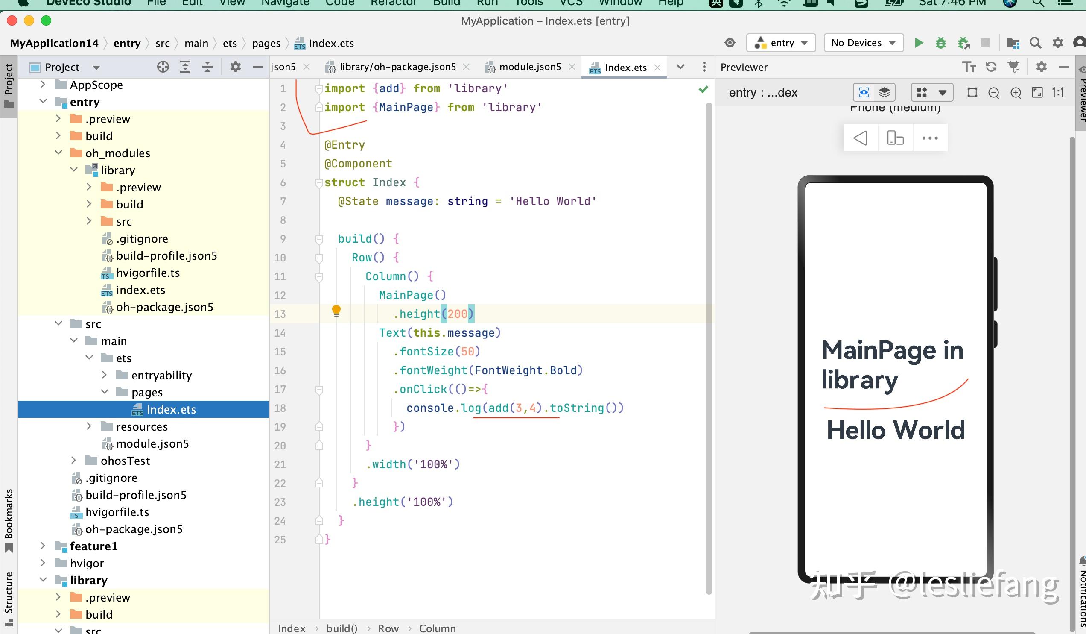Screen dimensions: 1086x634
Task: Click the previewer fit-to-screen icon
Action: (x=1037, y=92)
